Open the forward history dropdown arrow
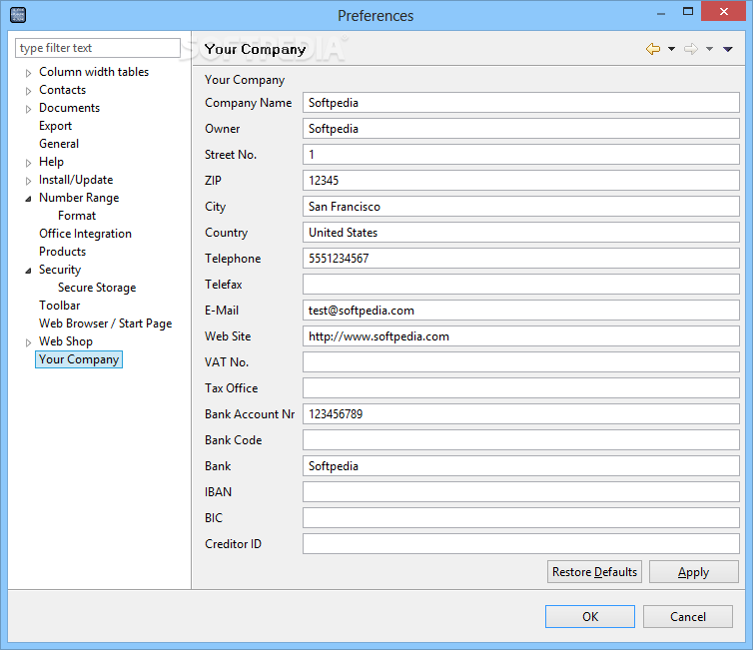This screenshot has height=650, width=753. coord(709,49)
